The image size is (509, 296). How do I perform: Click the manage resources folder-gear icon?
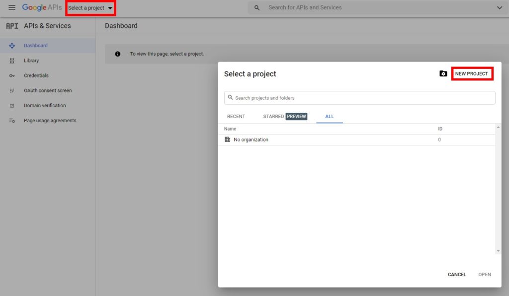443,74
